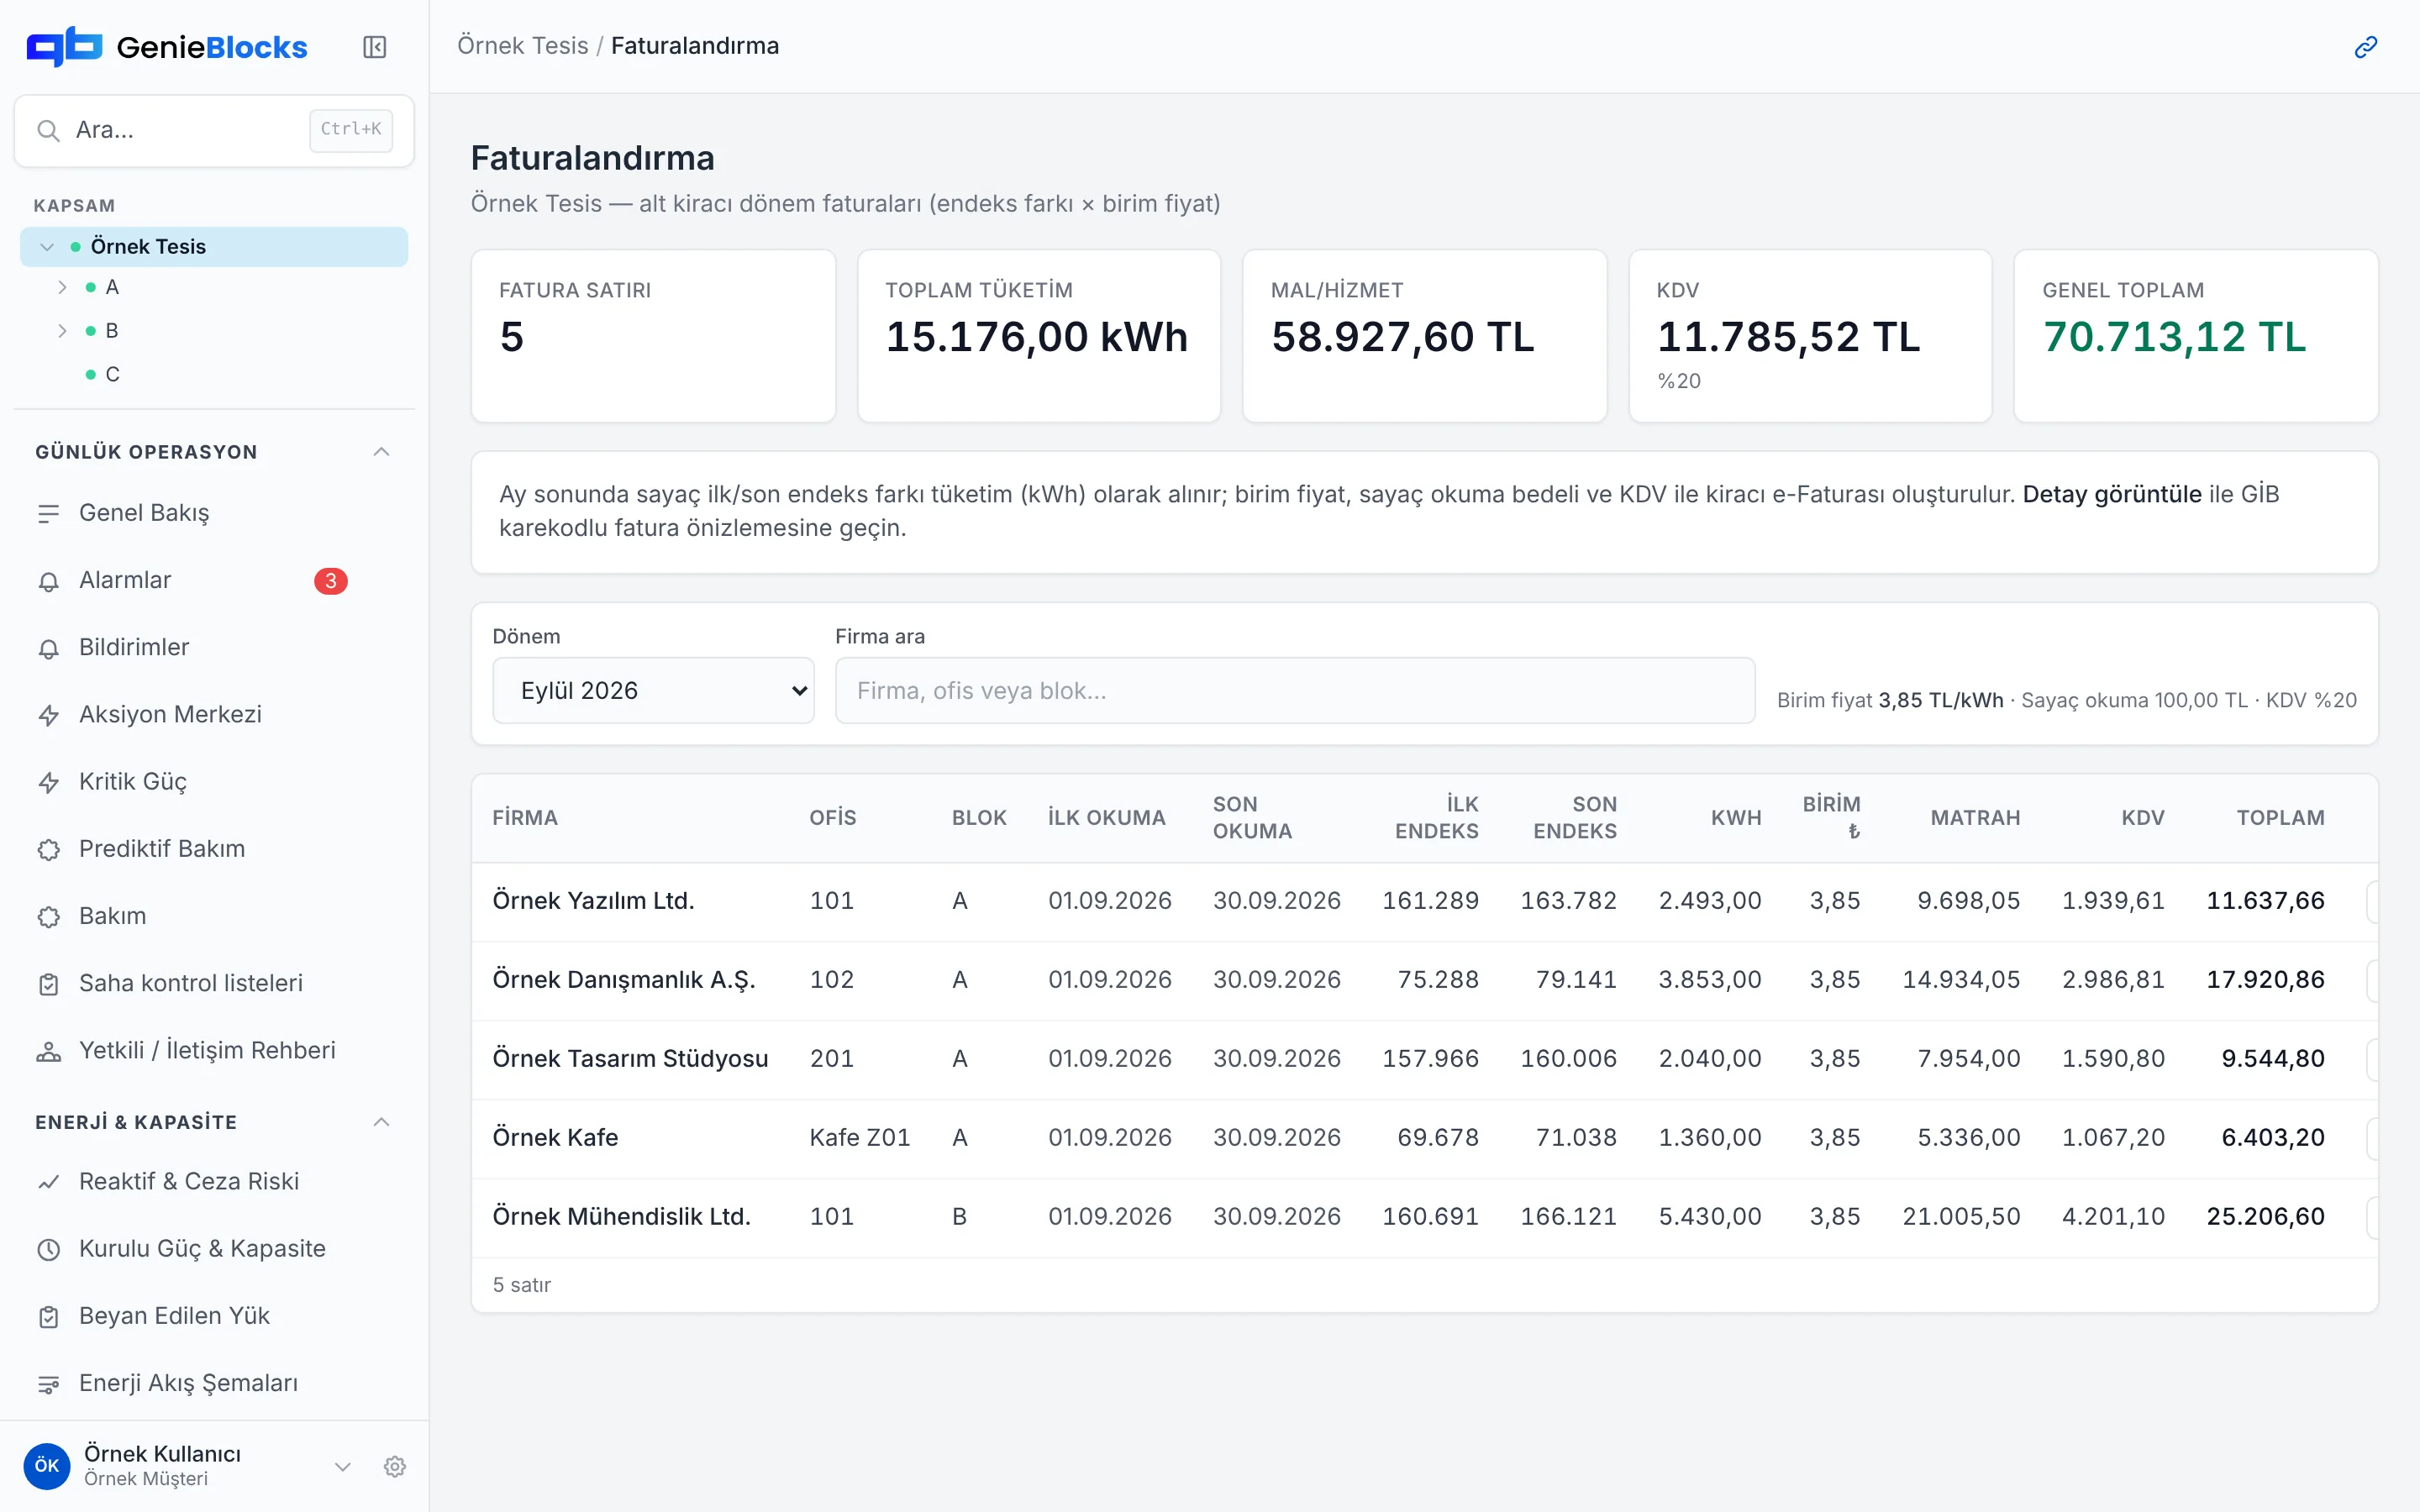Click the Aksiyon Merkezi lightning icon

click(48, 715)
